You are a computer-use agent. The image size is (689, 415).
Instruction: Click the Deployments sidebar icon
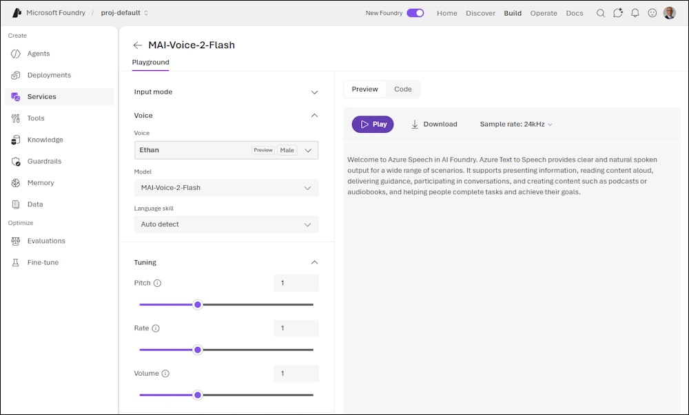(16, 75)
